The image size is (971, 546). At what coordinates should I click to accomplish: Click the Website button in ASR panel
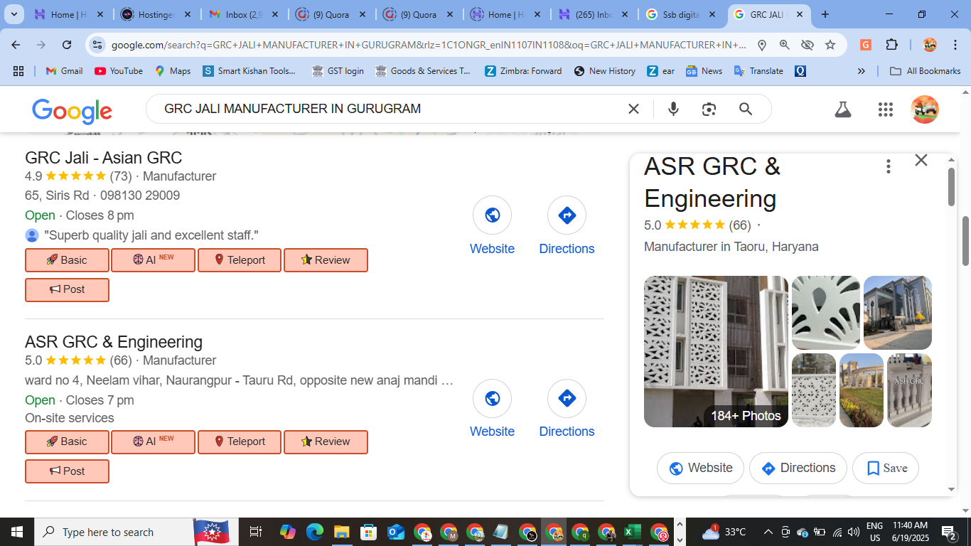pyautogui.click(x=699, y=468)
